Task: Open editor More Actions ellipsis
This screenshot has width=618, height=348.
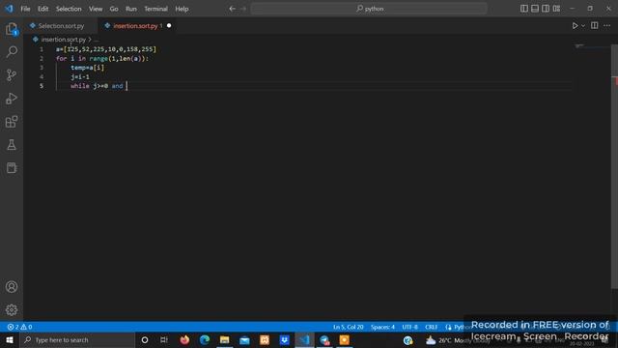Action: coord(607,26)
